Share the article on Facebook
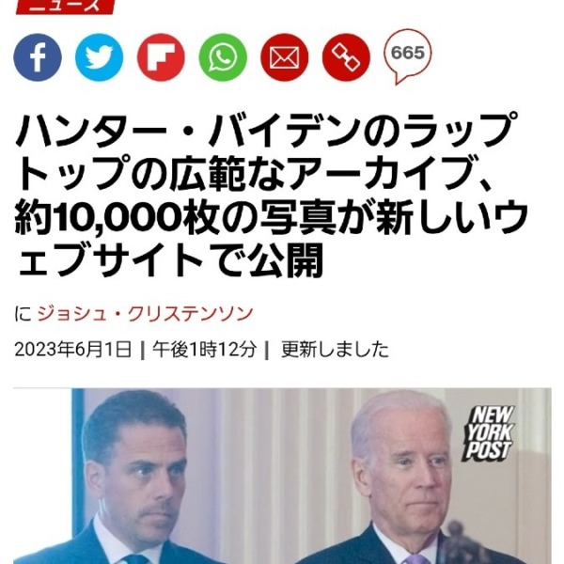The image size is (564, 564). click(38, 57)
